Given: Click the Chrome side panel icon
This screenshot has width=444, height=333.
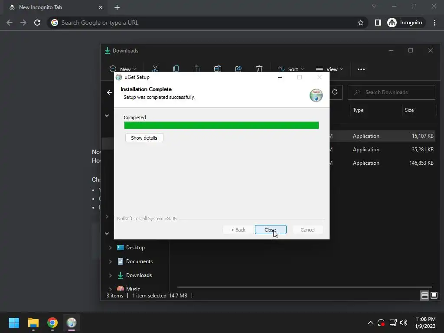Looking at the screenshot, I should click(378, 23).
